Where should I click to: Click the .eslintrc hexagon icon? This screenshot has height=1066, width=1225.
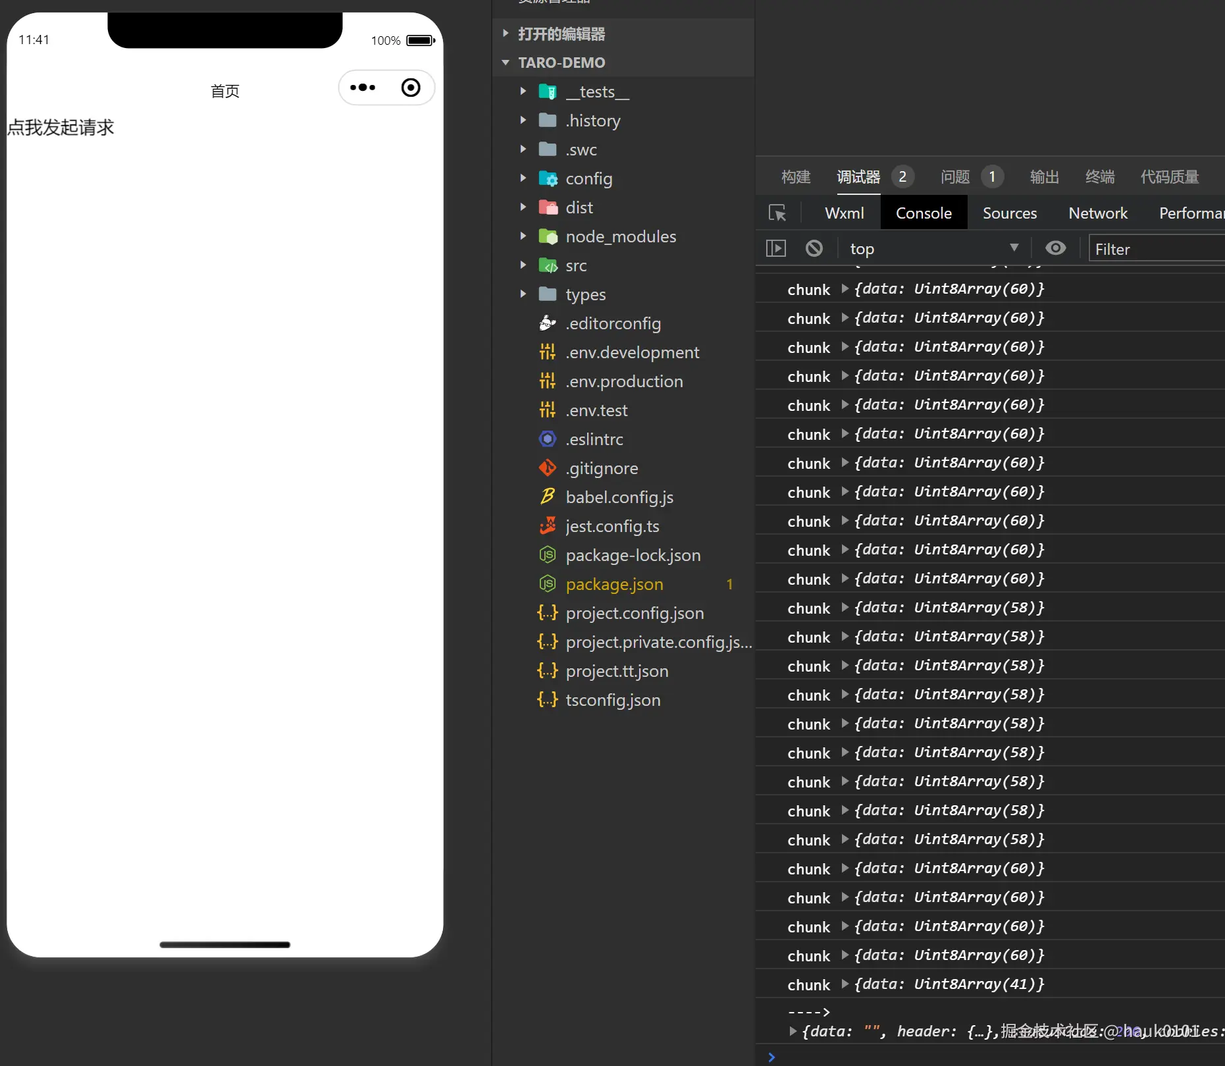(548, 439)
